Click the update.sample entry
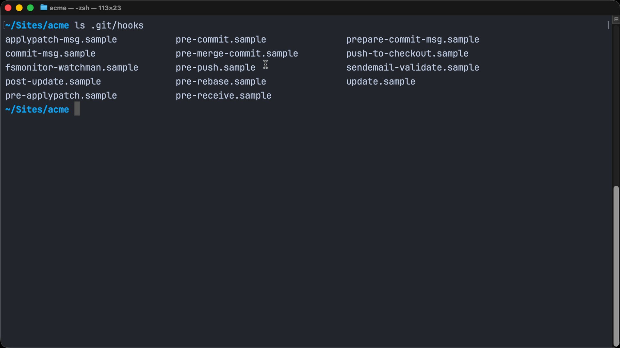 tap(381, 82)
